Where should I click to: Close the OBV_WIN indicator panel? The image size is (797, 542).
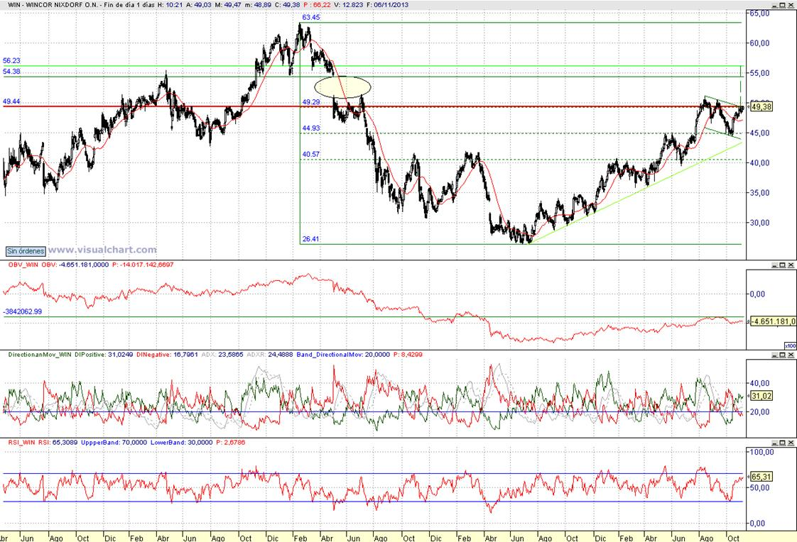click(791, 265)
